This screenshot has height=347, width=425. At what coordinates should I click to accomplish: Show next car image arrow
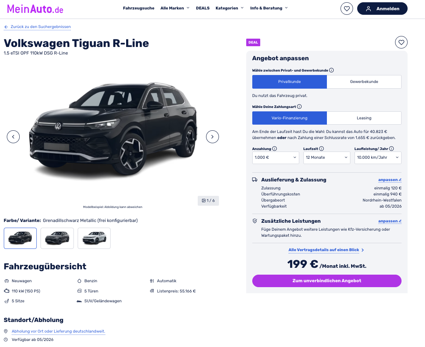point(212,137)
